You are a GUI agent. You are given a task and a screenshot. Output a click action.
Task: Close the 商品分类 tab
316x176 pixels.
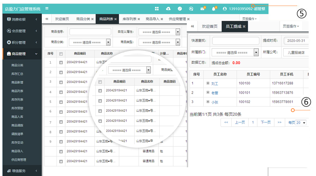pyautogui.click(x=93, y=19)
